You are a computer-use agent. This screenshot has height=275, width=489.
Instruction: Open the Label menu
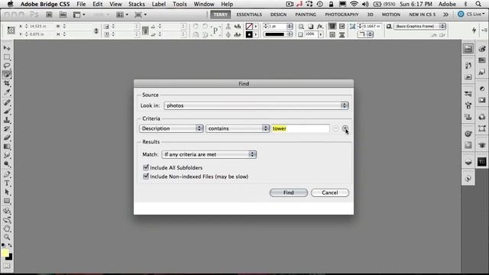pos(159,4)
